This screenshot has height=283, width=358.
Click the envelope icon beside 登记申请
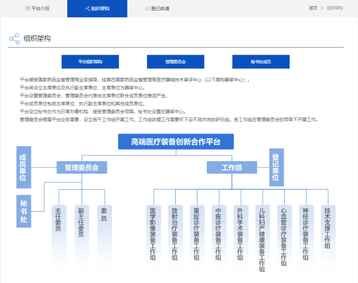pyautogui.click(x=147, y=9)
